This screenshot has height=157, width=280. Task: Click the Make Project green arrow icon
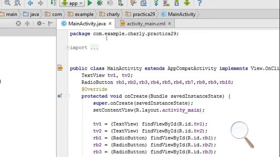coord(53,3)
